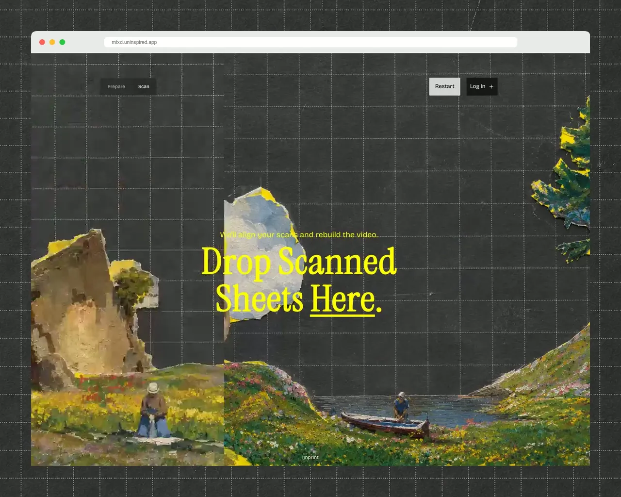Click the man standing in the boat

click(401, 406)
